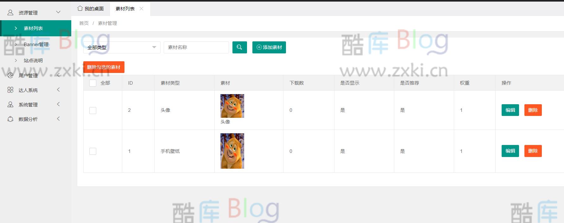The width and height of the screenshot is (564, 223).
Task: Open 用户管理 menu label
Action: (28, 75)
